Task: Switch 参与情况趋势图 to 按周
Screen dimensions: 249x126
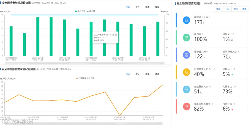Action: [128, 7]
